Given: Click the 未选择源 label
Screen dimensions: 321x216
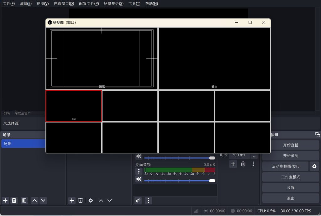Looking at the screenshot, I should pyautogui.click(x=11, y=123).
